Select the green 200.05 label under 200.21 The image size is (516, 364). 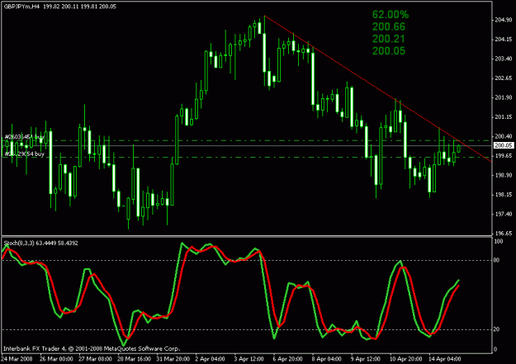click(x=389, y=51)
